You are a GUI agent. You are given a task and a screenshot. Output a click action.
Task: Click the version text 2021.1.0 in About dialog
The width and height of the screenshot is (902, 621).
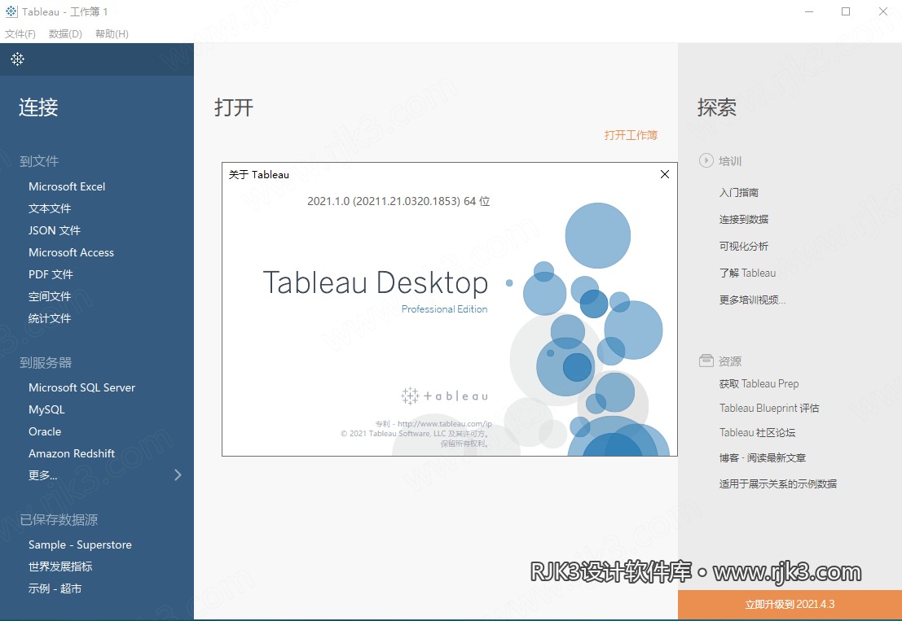398,201
